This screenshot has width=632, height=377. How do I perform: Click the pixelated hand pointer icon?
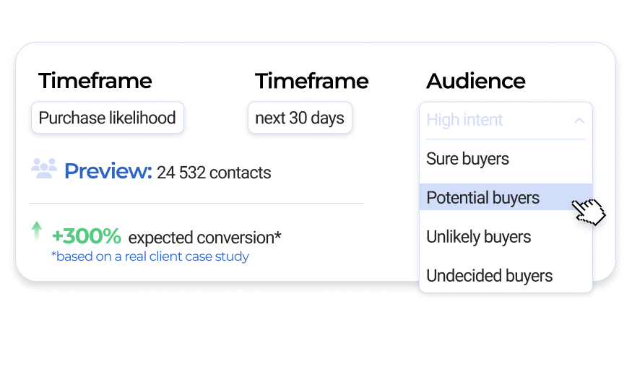pos(589,211)
